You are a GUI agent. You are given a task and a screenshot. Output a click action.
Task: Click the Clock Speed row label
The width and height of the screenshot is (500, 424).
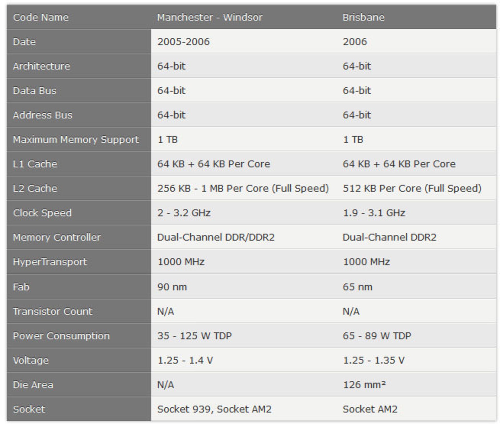tap(42, 213)
